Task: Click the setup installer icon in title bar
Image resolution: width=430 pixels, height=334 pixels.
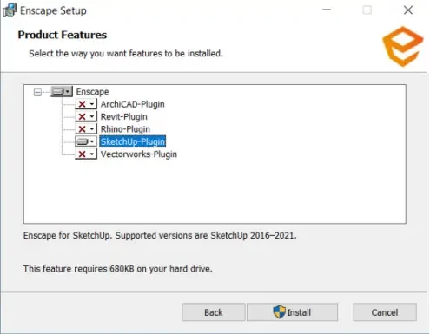Action: [x=10, y=10]
